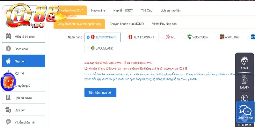Switch to Nạp online tab
Image resolution: width=255 pixels, height=127 pixels.
pyautogui.click(x=98, y=10)
